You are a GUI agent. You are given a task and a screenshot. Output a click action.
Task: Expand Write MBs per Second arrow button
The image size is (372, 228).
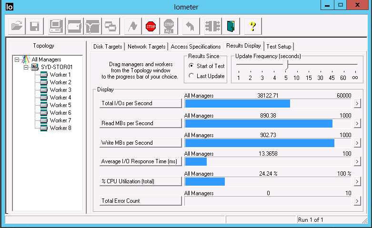tap(357, 143)
